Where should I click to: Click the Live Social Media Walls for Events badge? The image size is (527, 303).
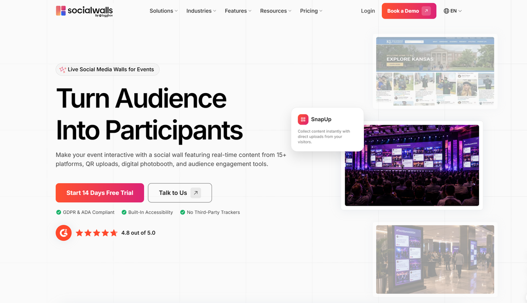pyautogui.click(x=108, y=69)
